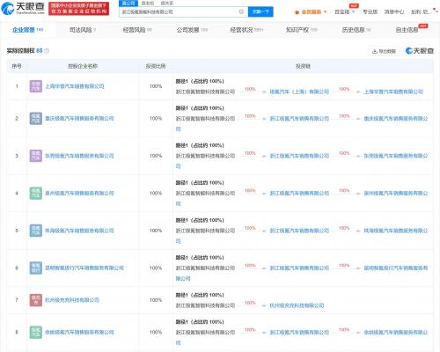Open row 8 company link starting with 余姚
This screenshot has height=352, width=440.
coord(79,332)
